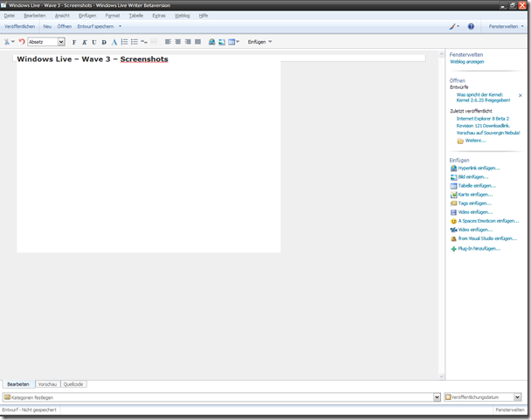Toggle underline formatting (U)
This screenshot has width=531, height=420.
pos(94,42)
